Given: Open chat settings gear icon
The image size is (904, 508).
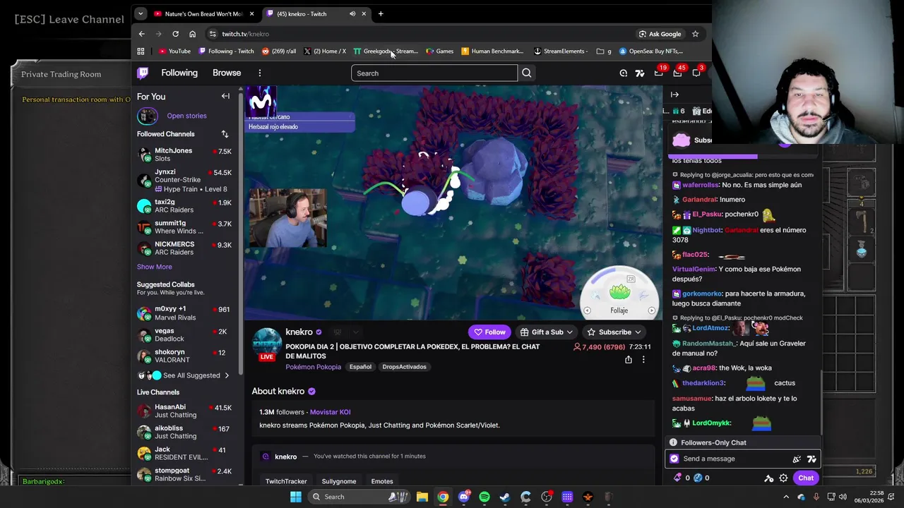Looking at the screenshot, I should point(783,478).
